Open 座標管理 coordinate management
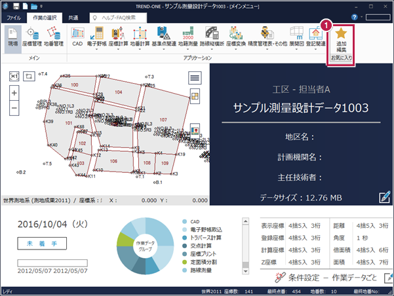This screenshot has width=394, height=296. point(32,38)
